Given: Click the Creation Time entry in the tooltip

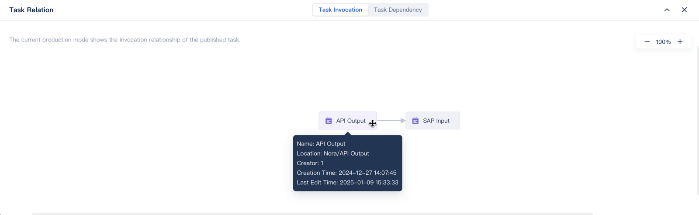Looking at the screenshot, I should [x=346, y=173].
